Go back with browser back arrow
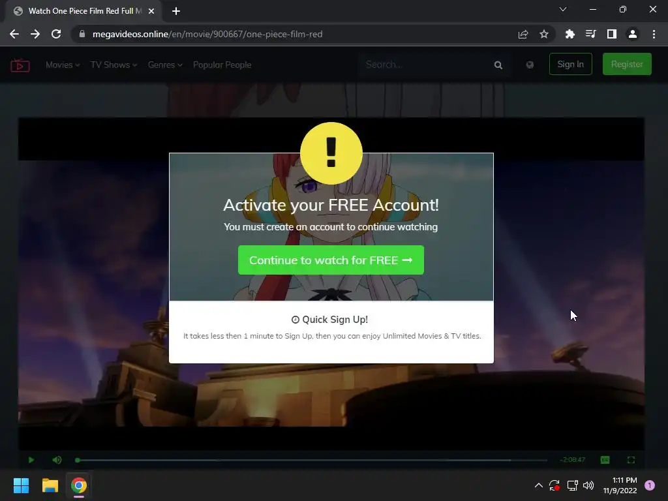 pyautogui.click(x=14, y=34)
